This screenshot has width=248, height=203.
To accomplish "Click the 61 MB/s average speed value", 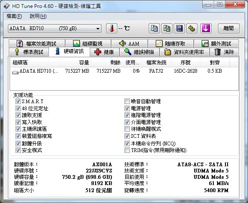I will point(219,183).
